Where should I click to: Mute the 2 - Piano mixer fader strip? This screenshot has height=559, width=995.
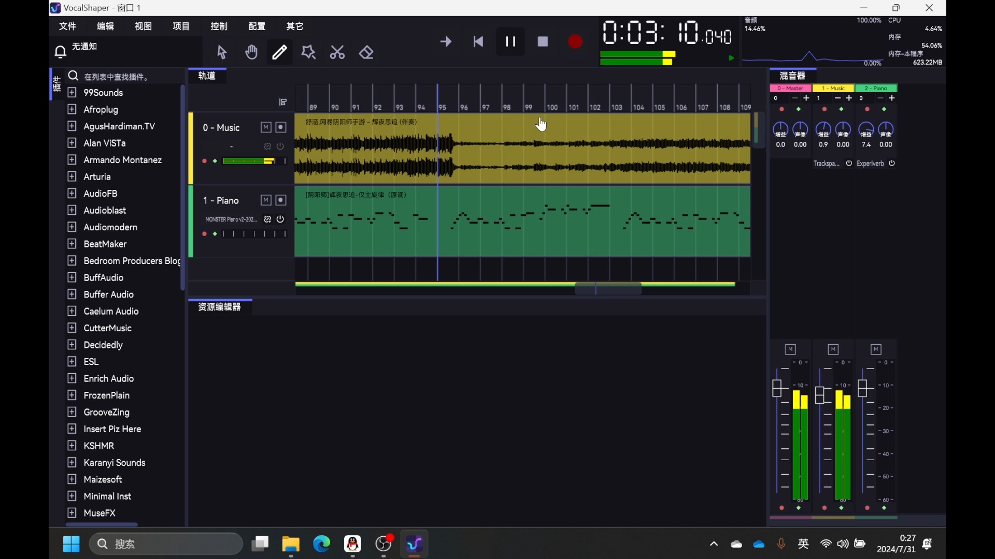click(876, 349)
